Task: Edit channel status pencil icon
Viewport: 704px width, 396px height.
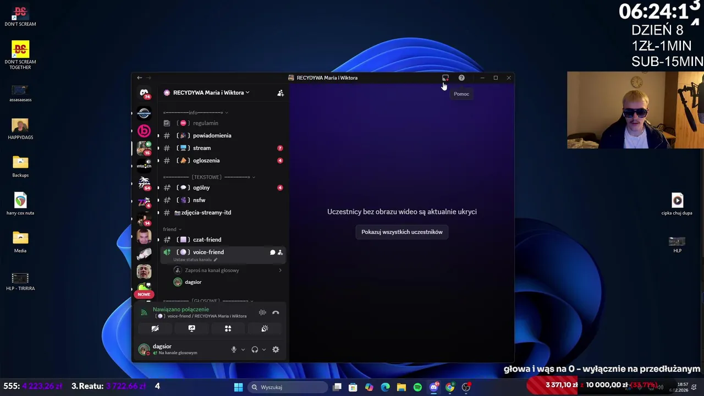Action: coord(216,260)
